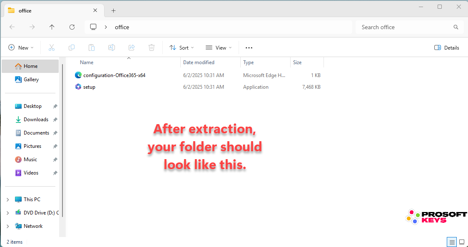468x247 pixels.
Task: Open the View dropdown
Action: tap(218, 47)
